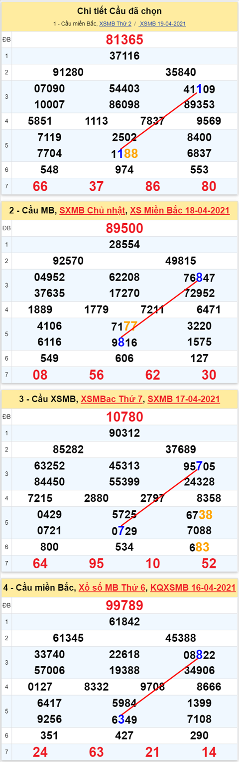Select third-prize number 41109
Image resolution: width=239 pixels, height=762 pixels.
click(x=199, y=90)
